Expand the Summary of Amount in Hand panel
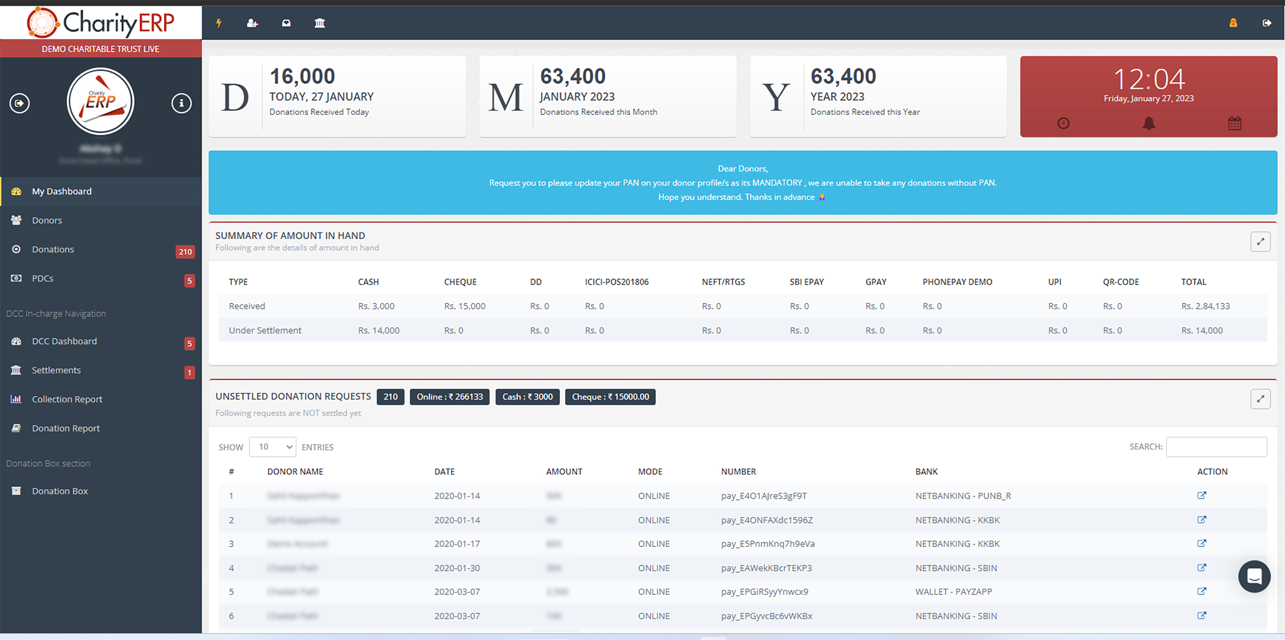The height and width of the screenshot is (640, 1285). (1260, 242)
